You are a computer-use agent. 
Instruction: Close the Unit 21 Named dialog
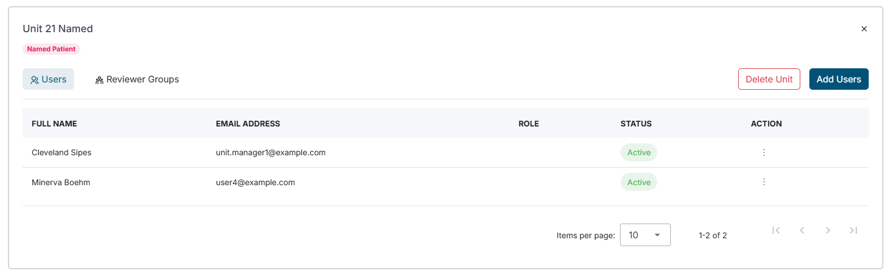point(864,29)
